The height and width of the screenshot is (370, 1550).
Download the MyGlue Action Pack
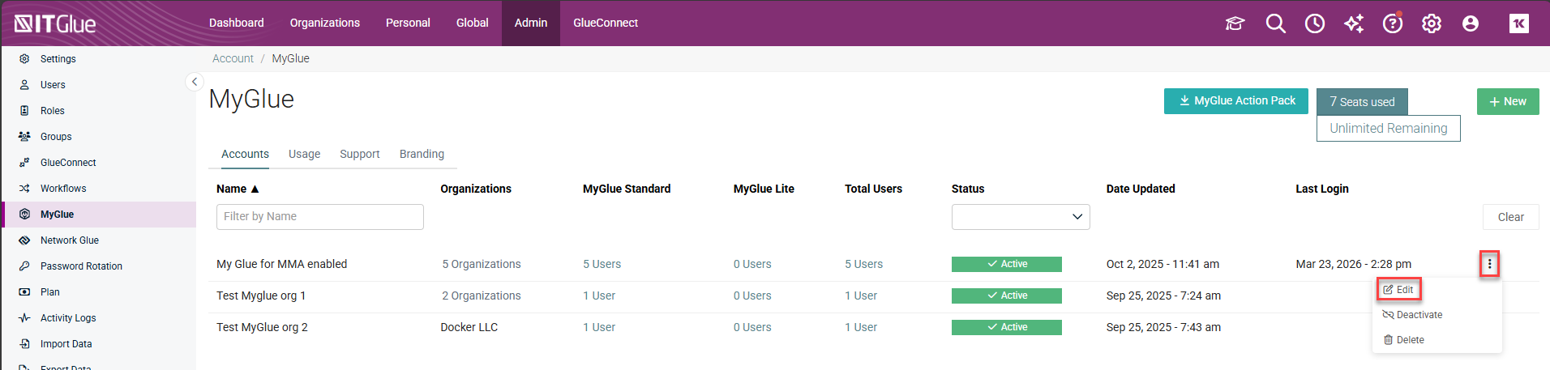coord(1235,101)
